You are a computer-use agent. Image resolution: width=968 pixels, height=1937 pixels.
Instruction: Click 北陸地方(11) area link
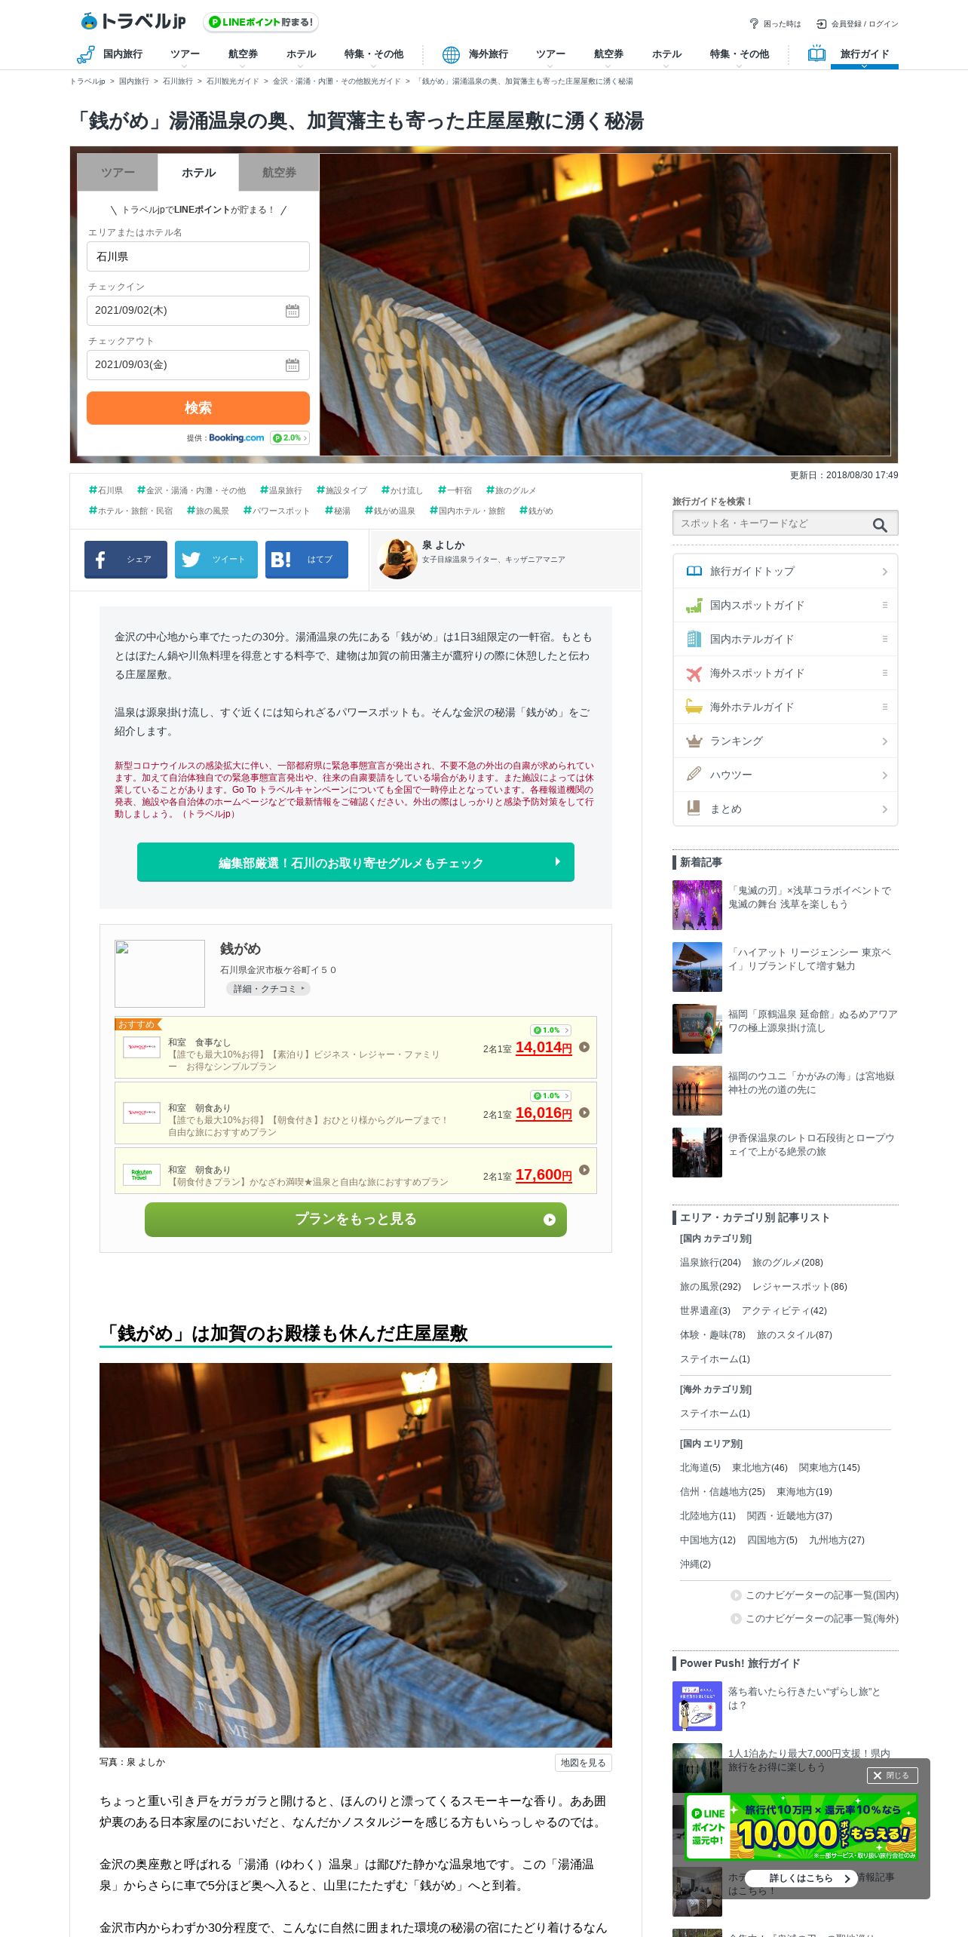pos(707,1516)
